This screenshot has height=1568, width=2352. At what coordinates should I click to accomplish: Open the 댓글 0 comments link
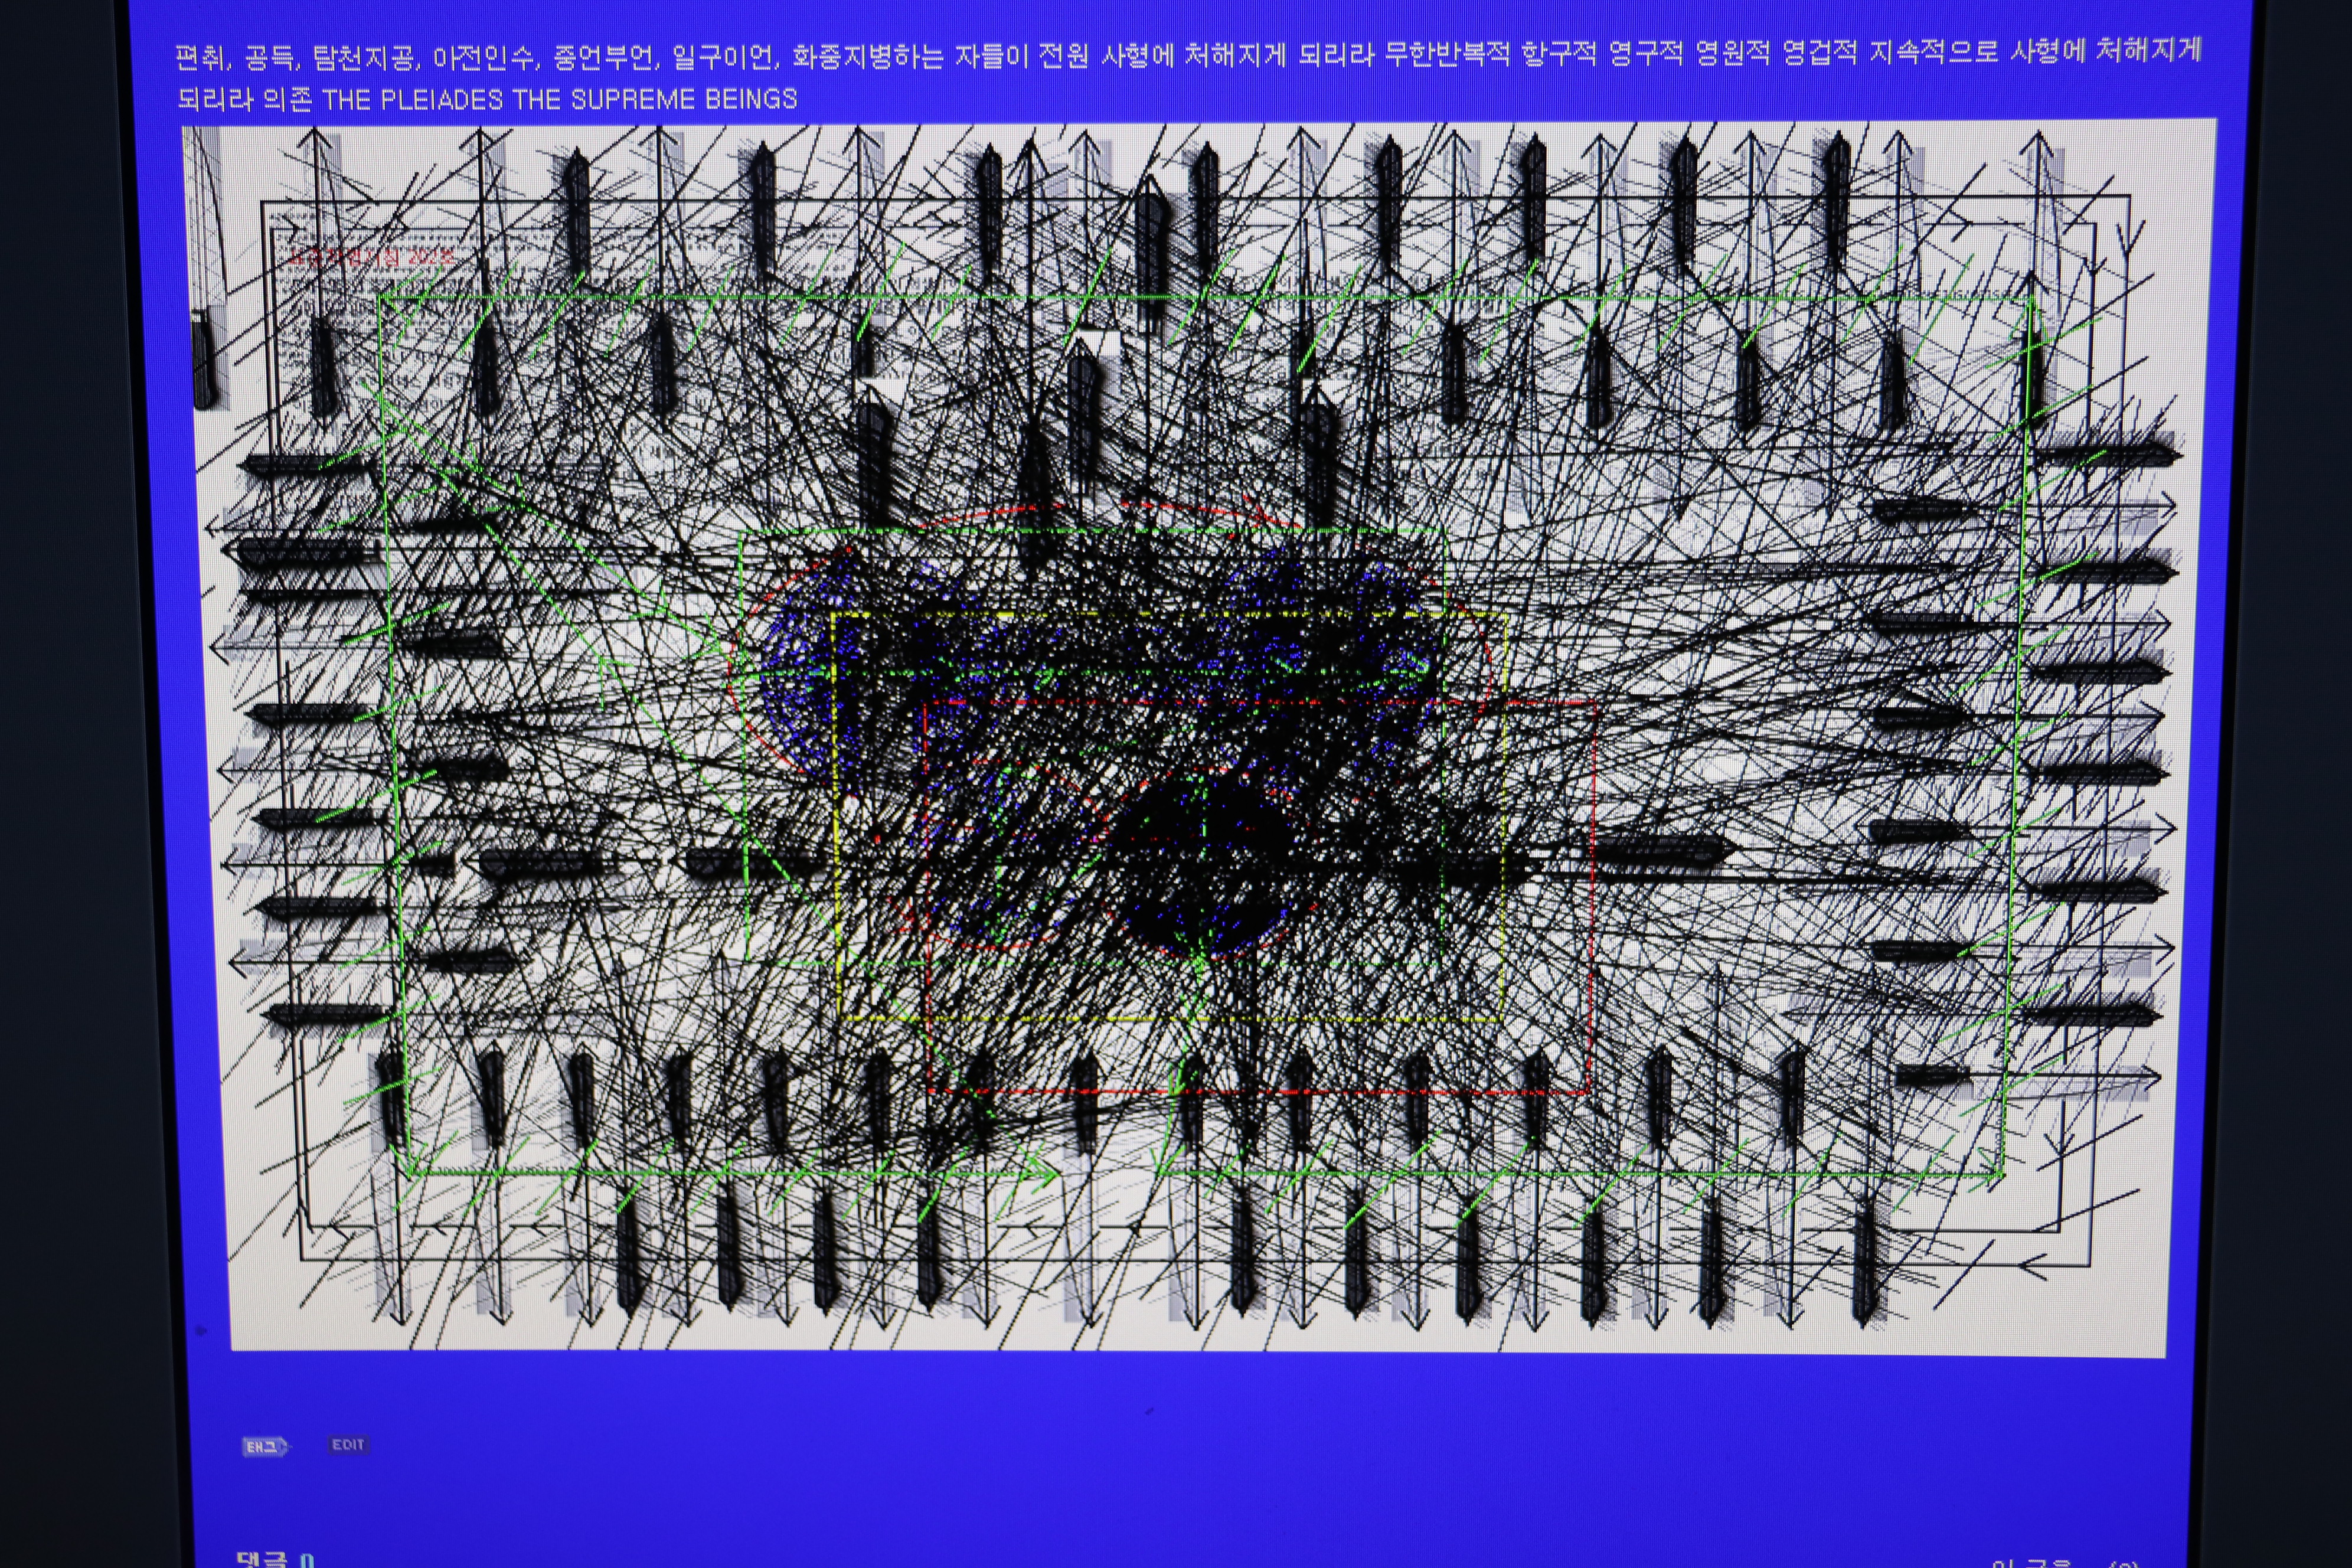pos(275,1560)
